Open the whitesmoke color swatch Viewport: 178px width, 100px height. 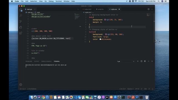100,39
